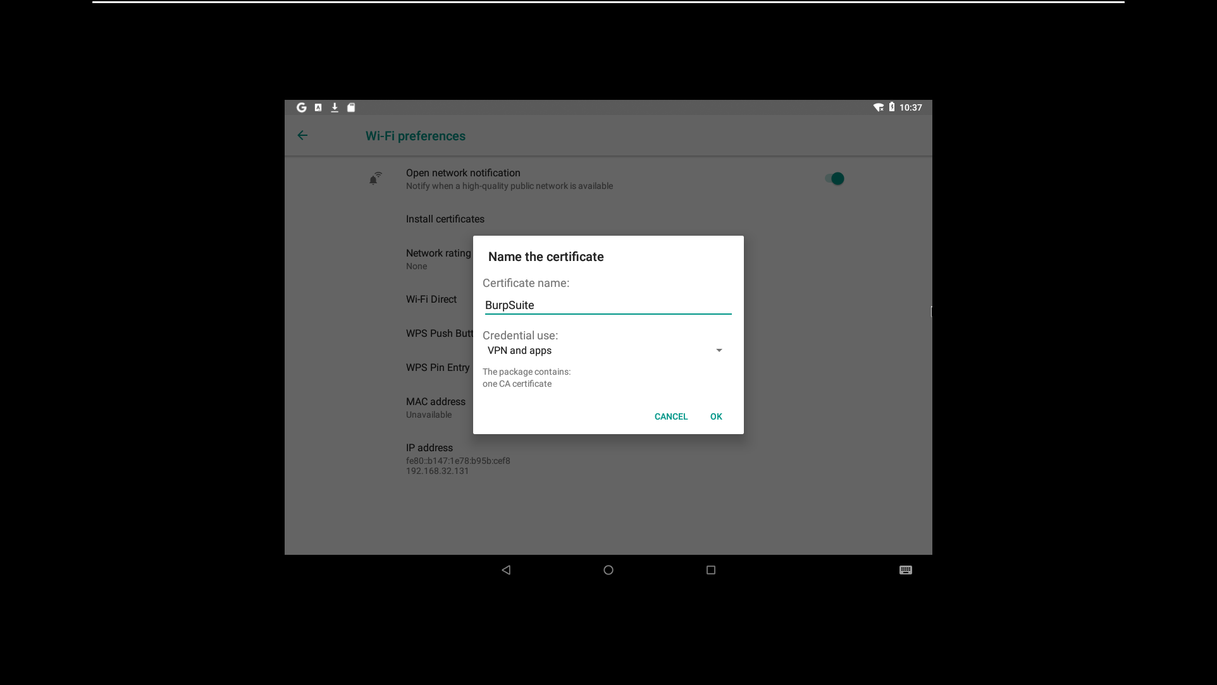This screenshot has width=1217, height=685.
Task: Tap the Android home navigation button
Action: click(x=608, y=570)
